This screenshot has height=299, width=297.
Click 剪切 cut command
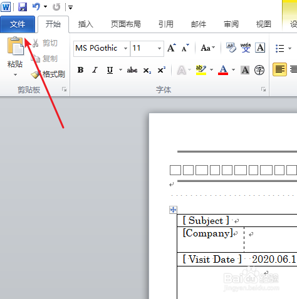(x=44, y=43)
